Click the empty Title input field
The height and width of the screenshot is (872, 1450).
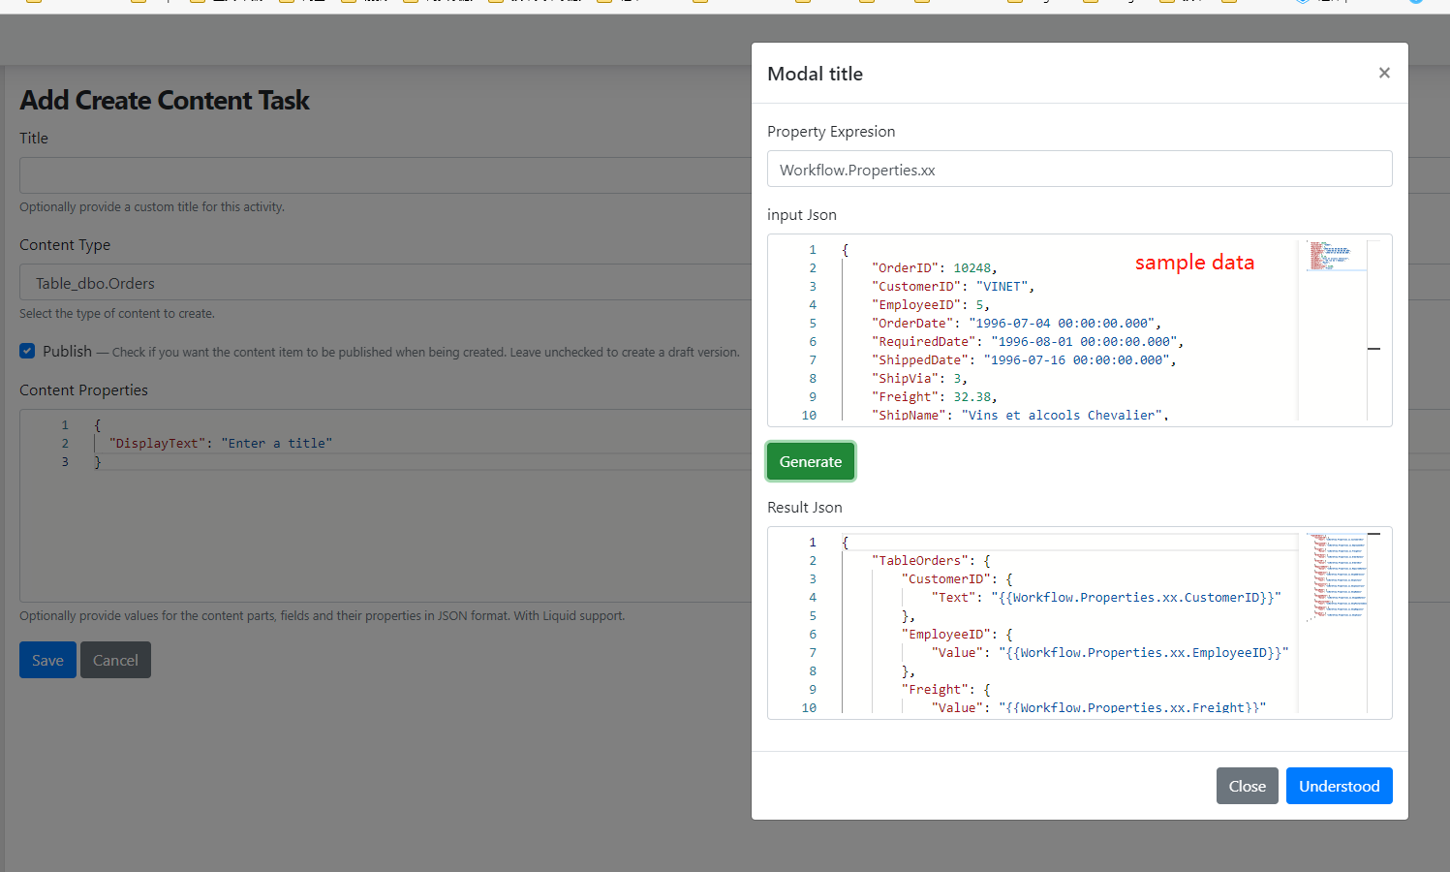[378, 175]
